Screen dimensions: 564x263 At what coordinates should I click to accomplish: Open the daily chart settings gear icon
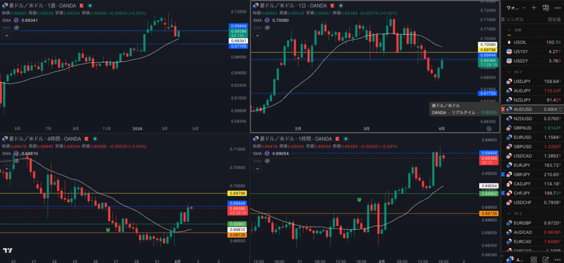(x=489, y=128)
